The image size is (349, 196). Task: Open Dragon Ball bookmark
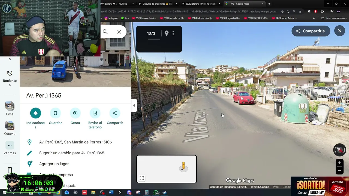pos(228,18)
